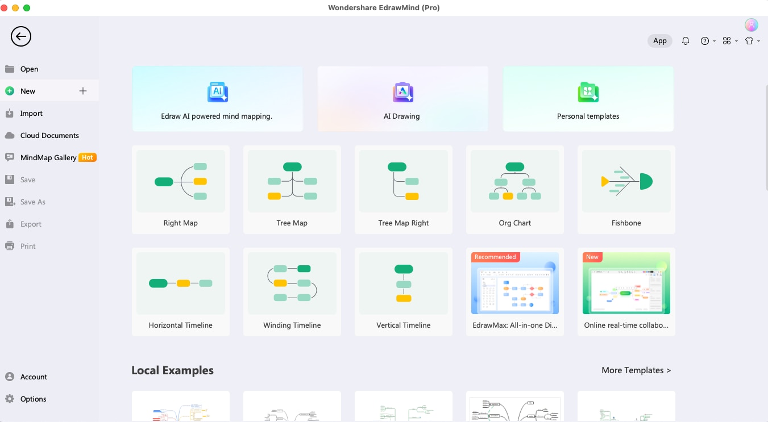Click the user avatar profile picture
The image size is (768, 422).
(752, 25)
